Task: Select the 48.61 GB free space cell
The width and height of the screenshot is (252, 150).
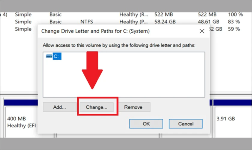Action: point(208,22)
